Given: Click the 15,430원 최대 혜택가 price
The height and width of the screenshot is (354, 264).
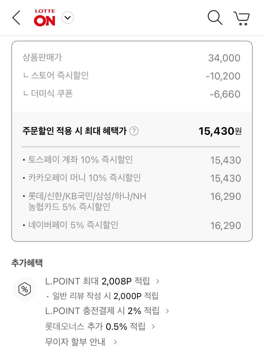Looking at the screenshot, I should [220, 131].
